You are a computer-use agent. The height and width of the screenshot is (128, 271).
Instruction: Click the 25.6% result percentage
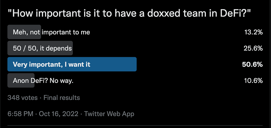tap(253, 48)
